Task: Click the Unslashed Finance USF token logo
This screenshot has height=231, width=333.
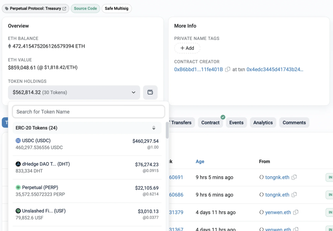Action: (18, 211)
